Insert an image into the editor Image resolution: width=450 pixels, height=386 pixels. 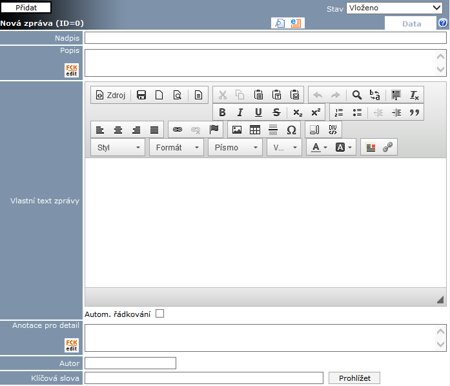(x=237, y=130)
